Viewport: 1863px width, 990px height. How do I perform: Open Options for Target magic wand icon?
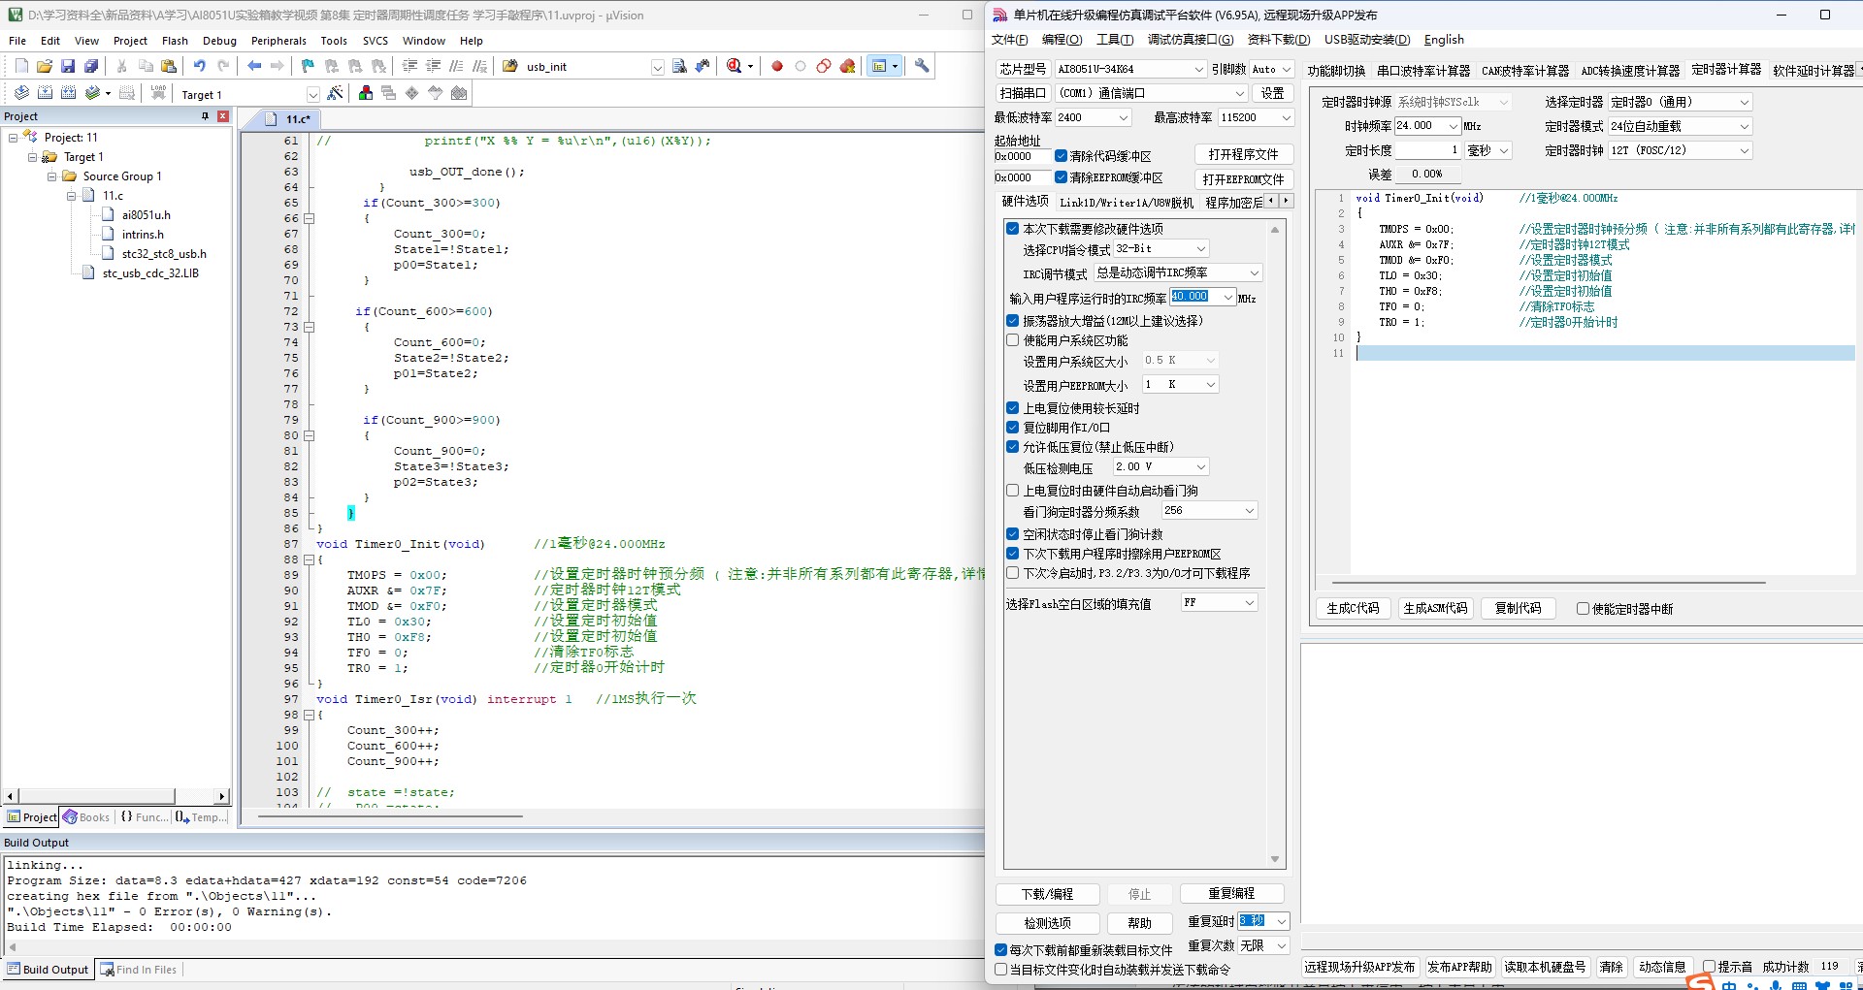[x=335, y=93]
